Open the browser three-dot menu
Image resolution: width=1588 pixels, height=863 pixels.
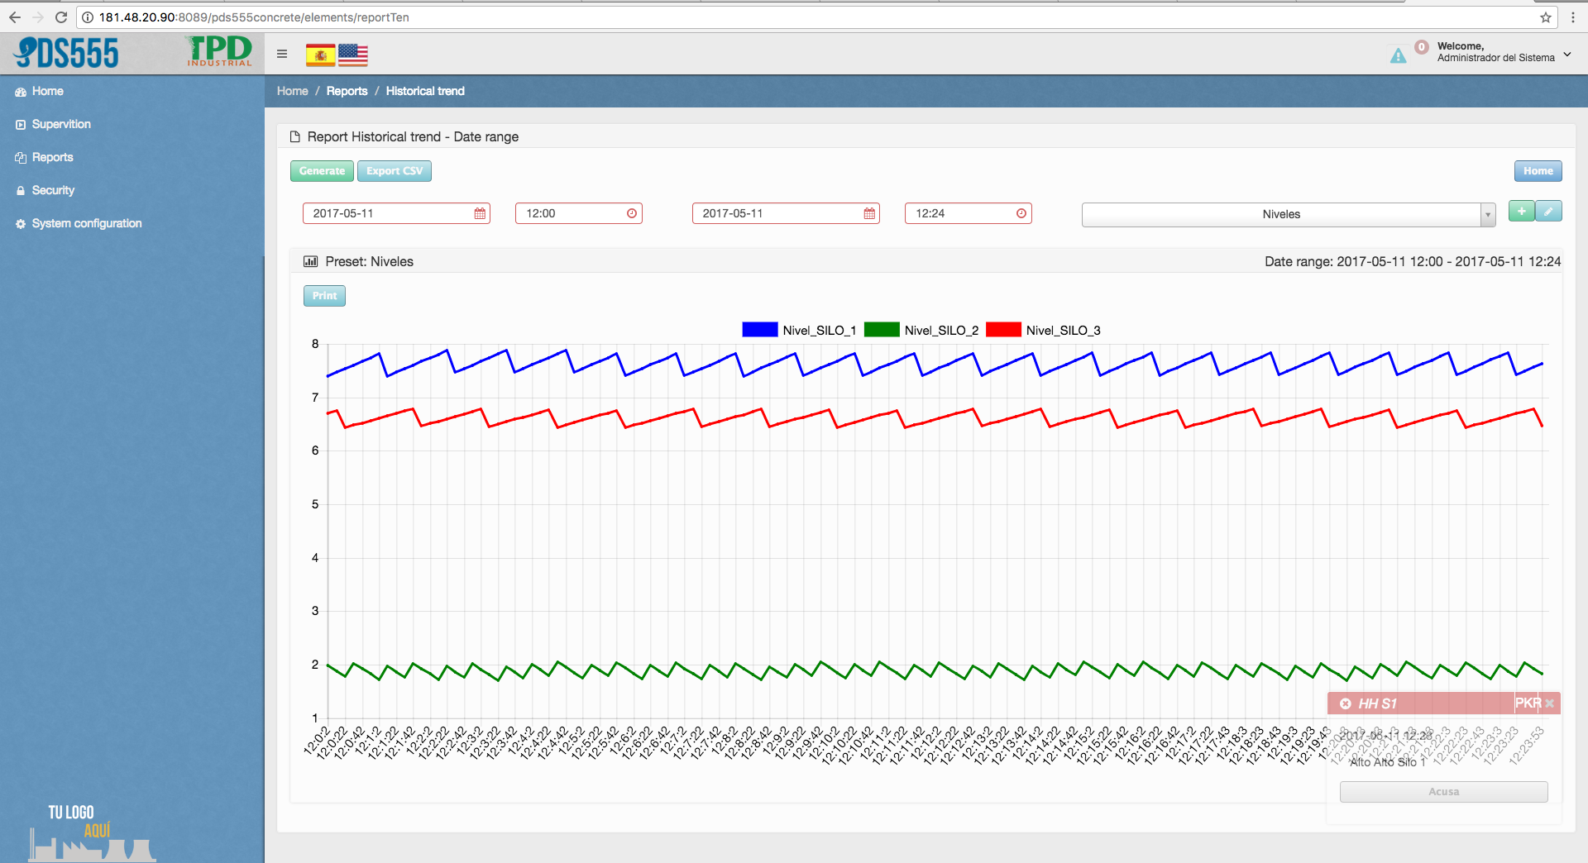click(x=1572, y=17)
